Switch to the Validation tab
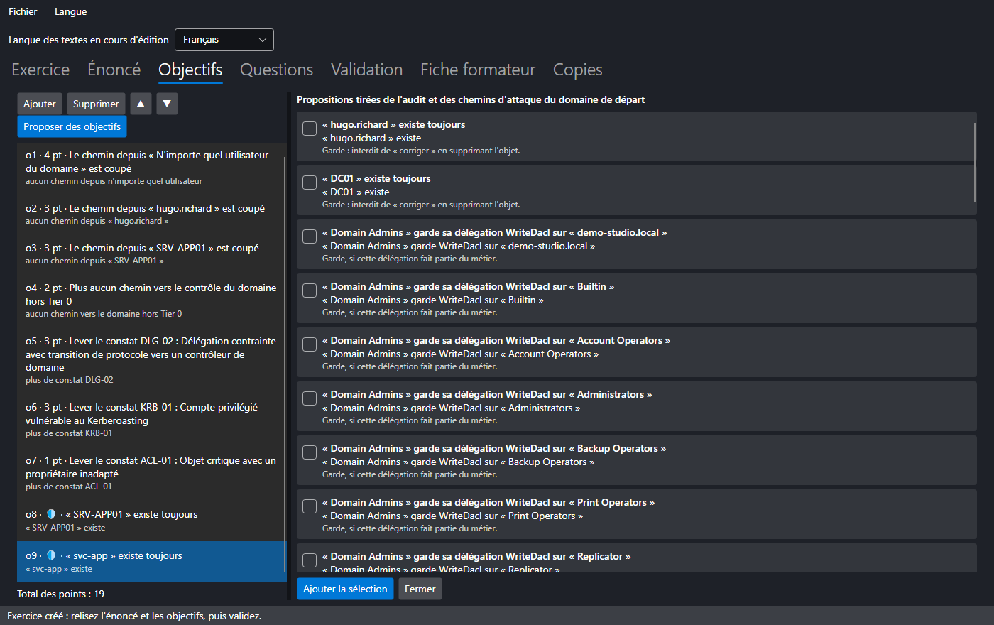Screen dimensions: 994x625 pos(366,70)
